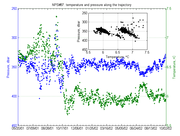Select the blue 'Pressure, dbar' left axis label

8,67
